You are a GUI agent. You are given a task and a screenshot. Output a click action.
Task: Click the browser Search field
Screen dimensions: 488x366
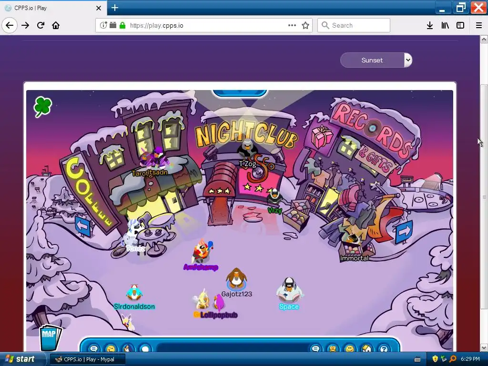click(x=354, y=25)
